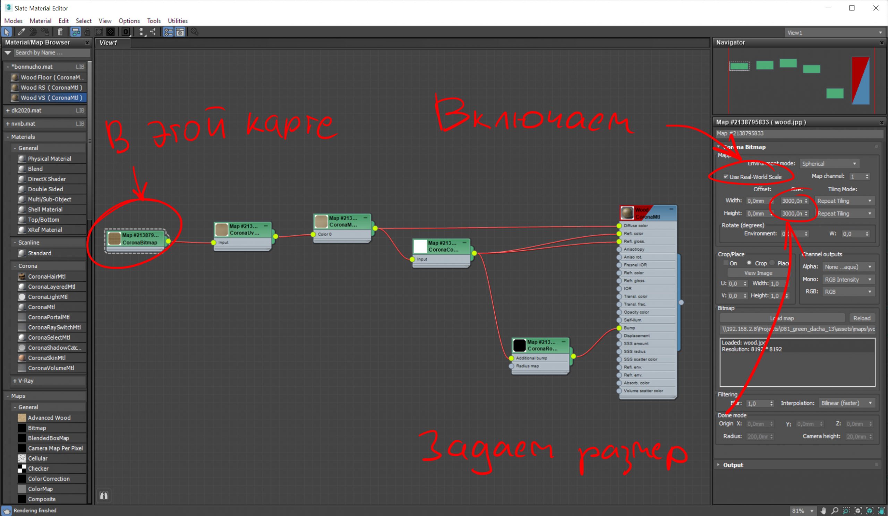Click Put Material to Scene icon
The width and height of the screenshot is (888, 516).
33,32
